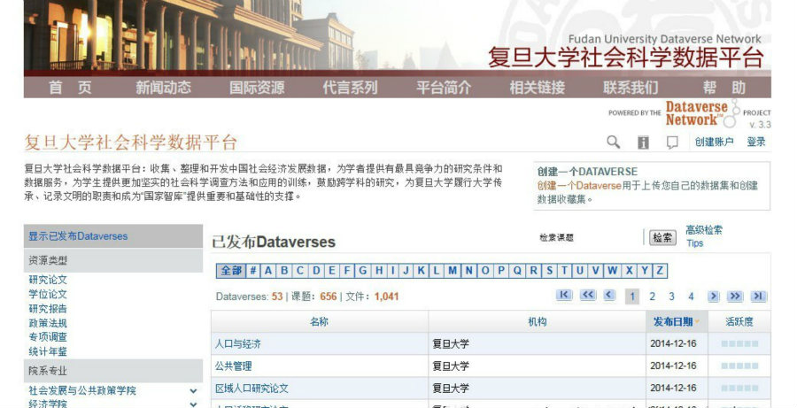Click the 检索 search button
This screenshot has height=408, width=797.
pos(662,238)
